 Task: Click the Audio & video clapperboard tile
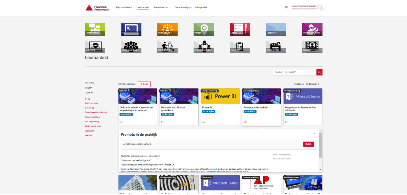[276, 46]
